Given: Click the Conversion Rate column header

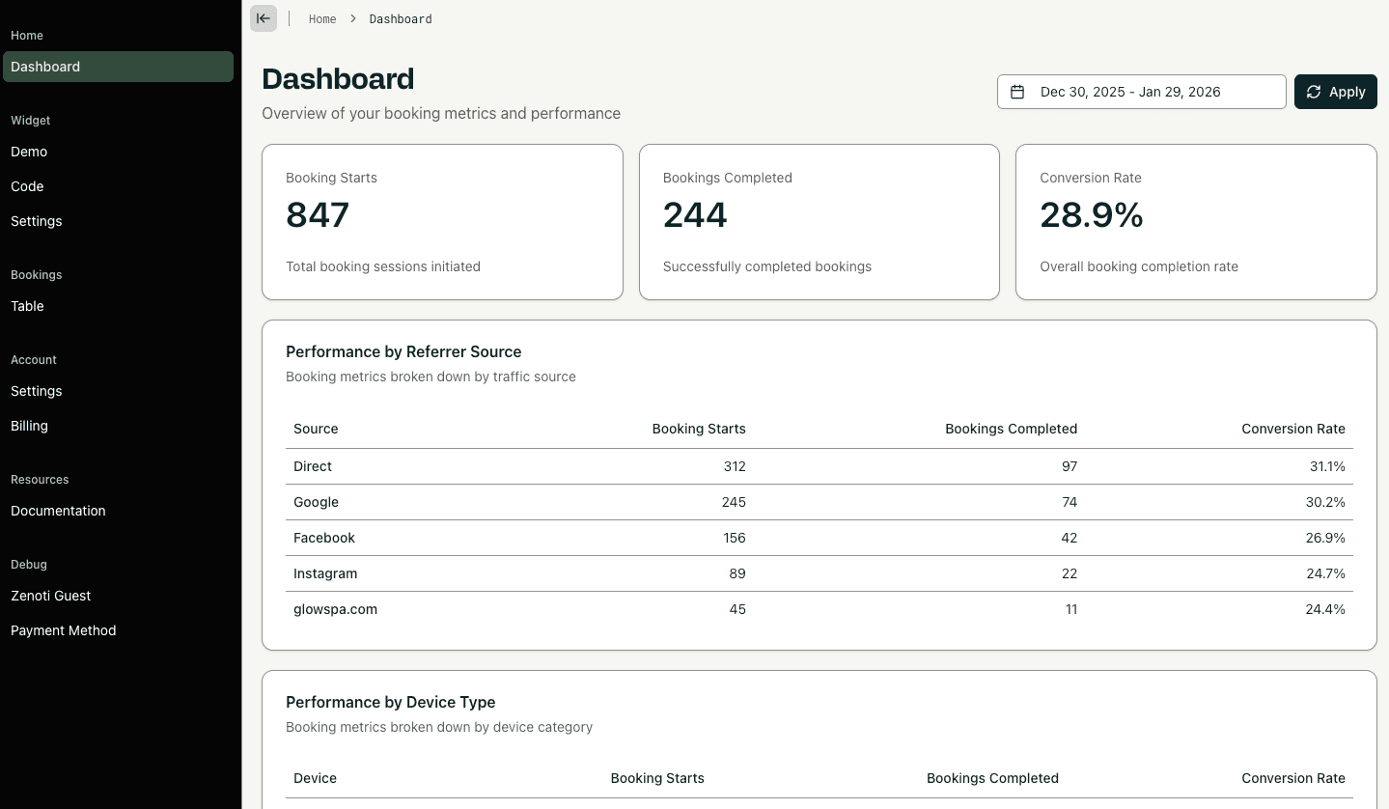Looking at the screenshot, I should click(x=1293, y=429).
